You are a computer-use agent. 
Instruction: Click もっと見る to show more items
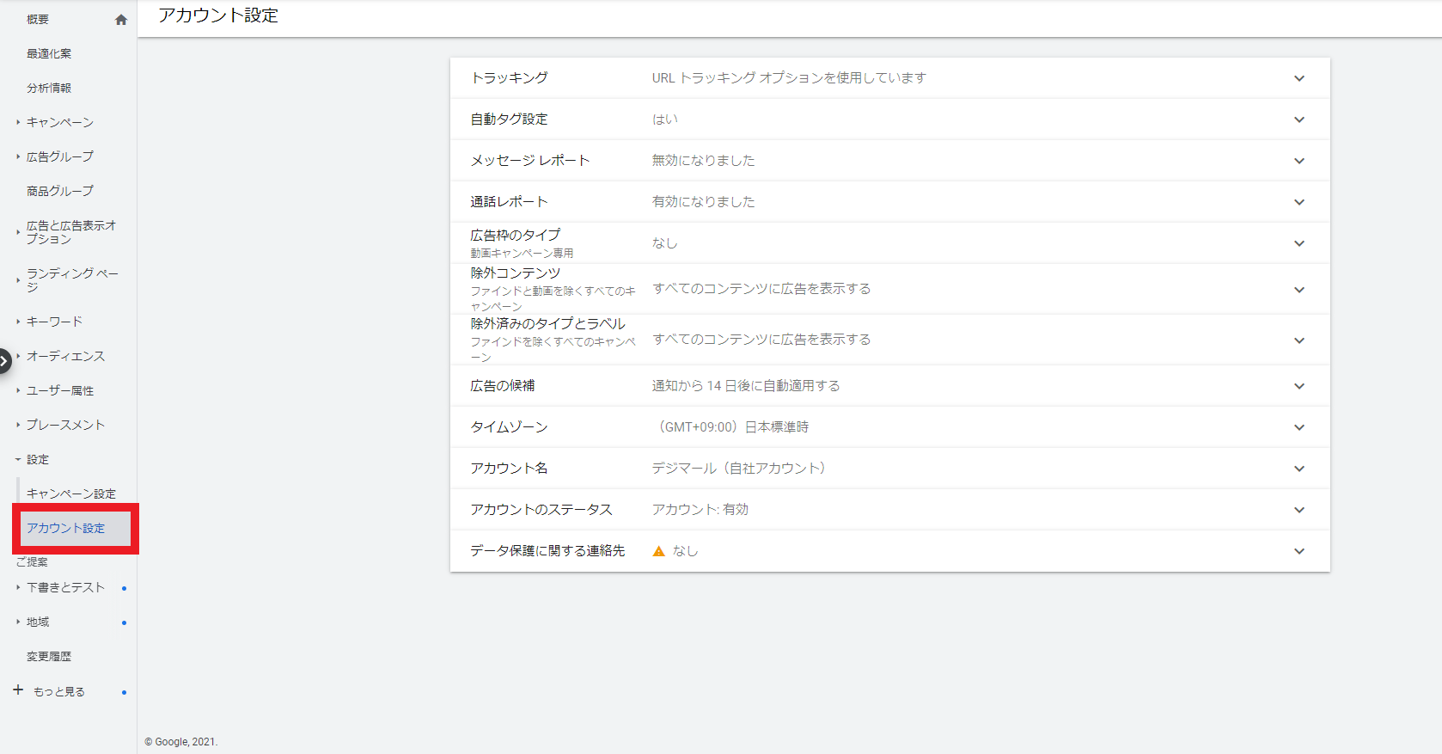(59, 691)
